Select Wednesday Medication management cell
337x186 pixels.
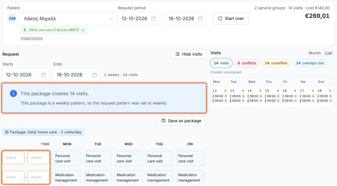pyautogui.click(x=129, y=177)
